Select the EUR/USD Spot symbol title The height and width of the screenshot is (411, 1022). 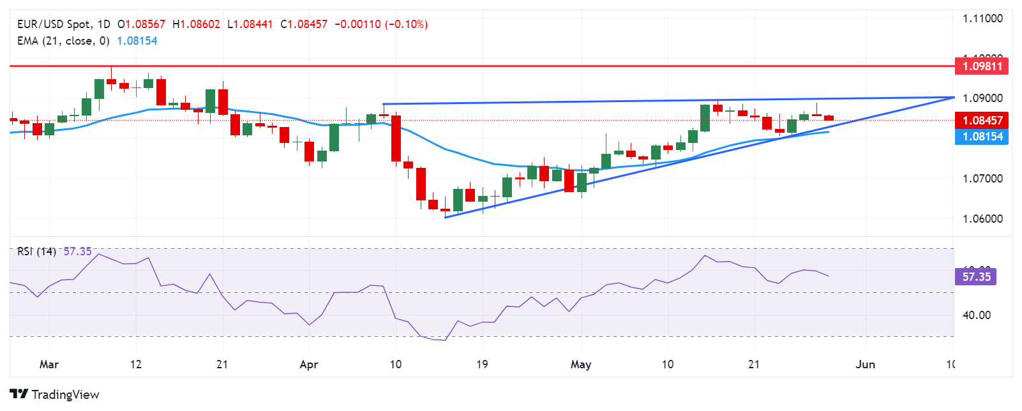(54, 24)
